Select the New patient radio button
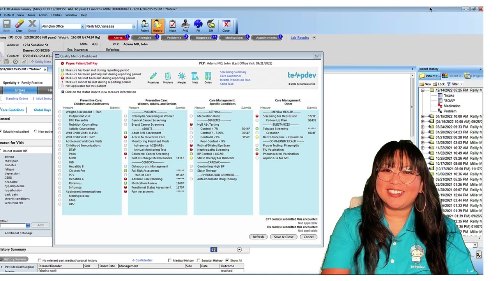This screenshot has width=499, height=281. [x=36, y=132]
